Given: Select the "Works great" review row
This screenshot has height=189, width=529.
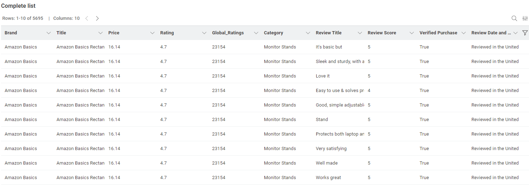Looking at the screenshot, I should pos(328,178).
